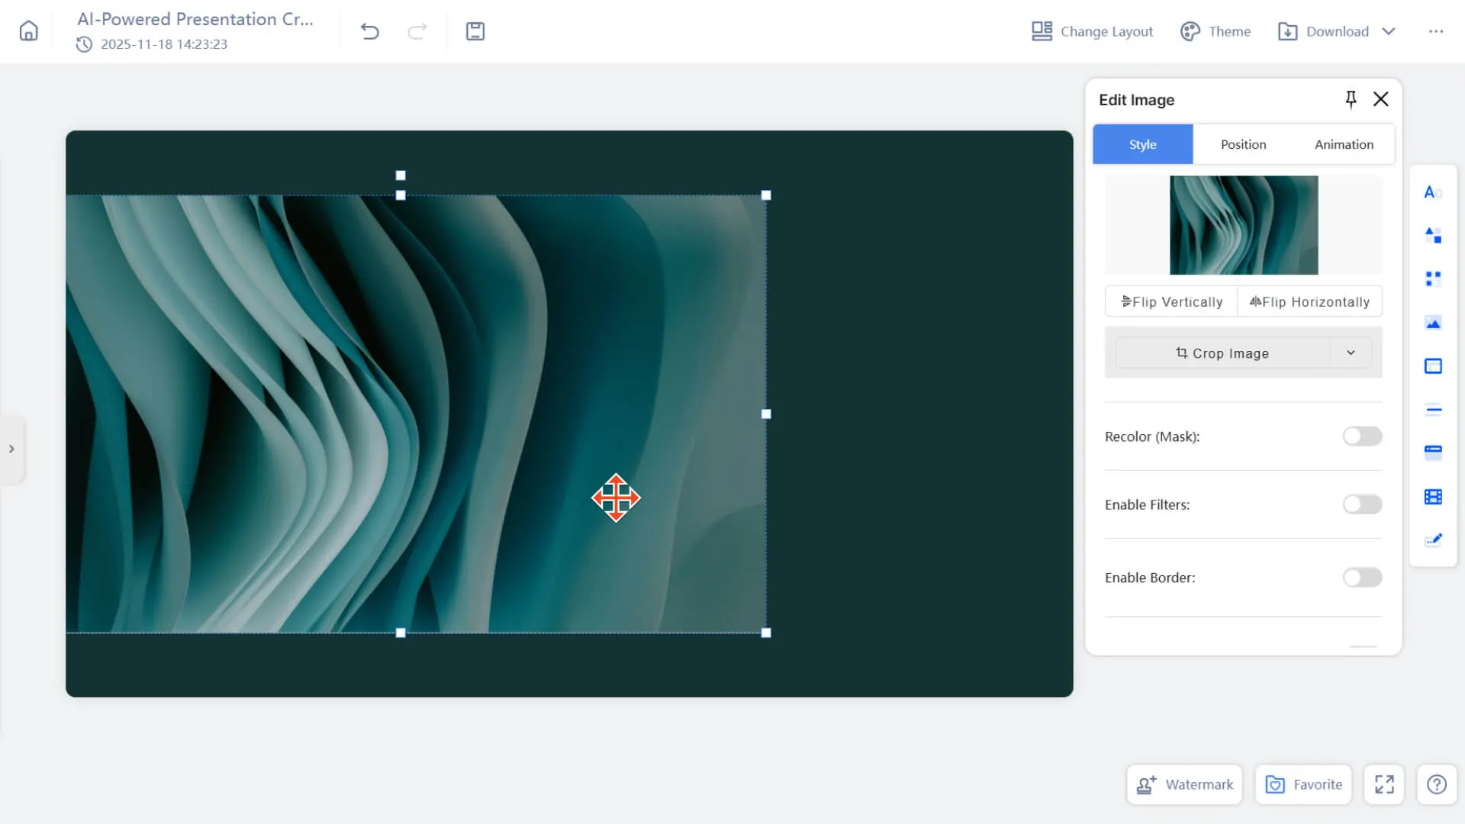
Task: Flip the image vertically
Action: [x=1171, y=301]
